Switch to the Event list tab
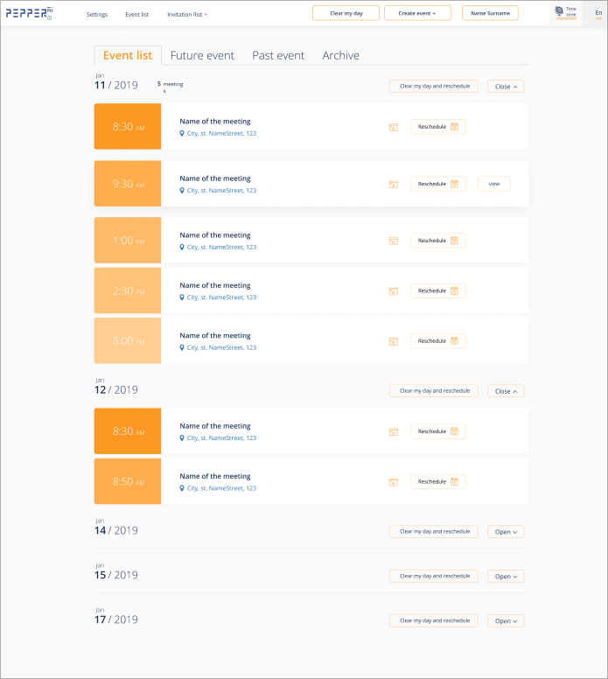 point(128,55)
